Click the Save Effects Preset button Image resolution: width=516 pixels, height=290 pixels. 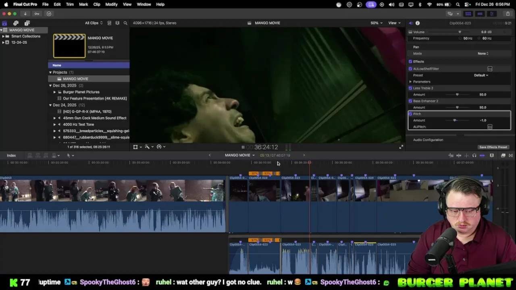click(x=493, y=147)
